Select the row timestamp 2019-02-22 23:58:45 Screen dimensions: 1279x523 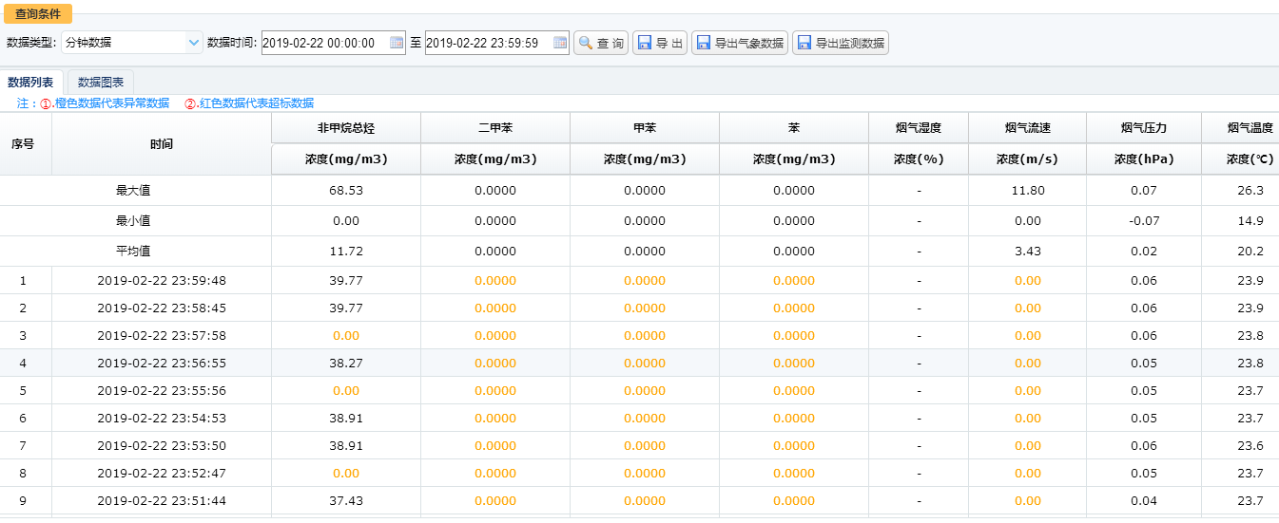tap(162, 308)
